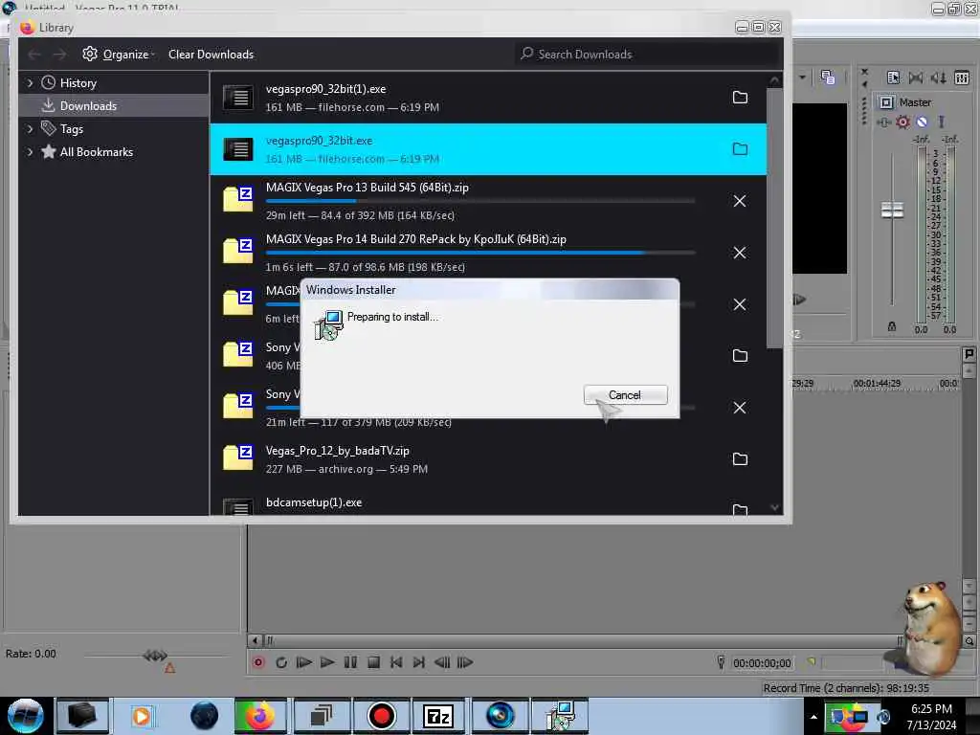Expand the All Bookmarks tree item
The width and height of the screenshot is (980, 735).
click(30, 152)
